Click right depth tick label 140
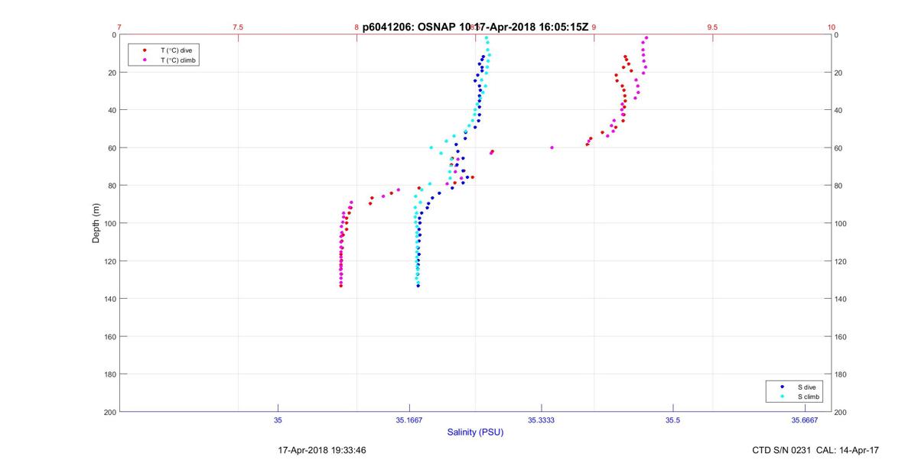Screen dimensions: 918x463 (x=841, y=299)
